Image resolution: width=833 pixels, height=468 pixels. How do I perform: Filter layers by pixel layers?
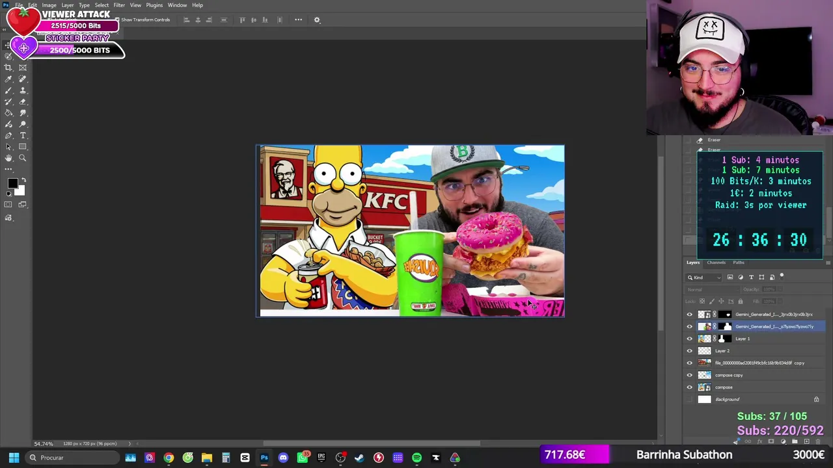[x=730, y=278]
